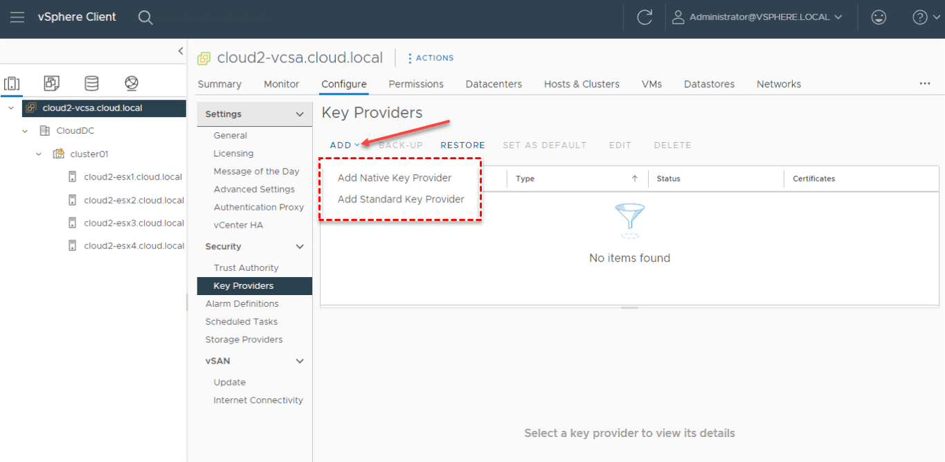Select the Configure tab
Screen dimensions: 945x462
344,84
